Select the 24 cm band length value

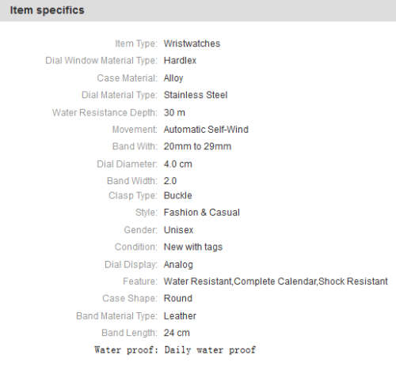177,333
